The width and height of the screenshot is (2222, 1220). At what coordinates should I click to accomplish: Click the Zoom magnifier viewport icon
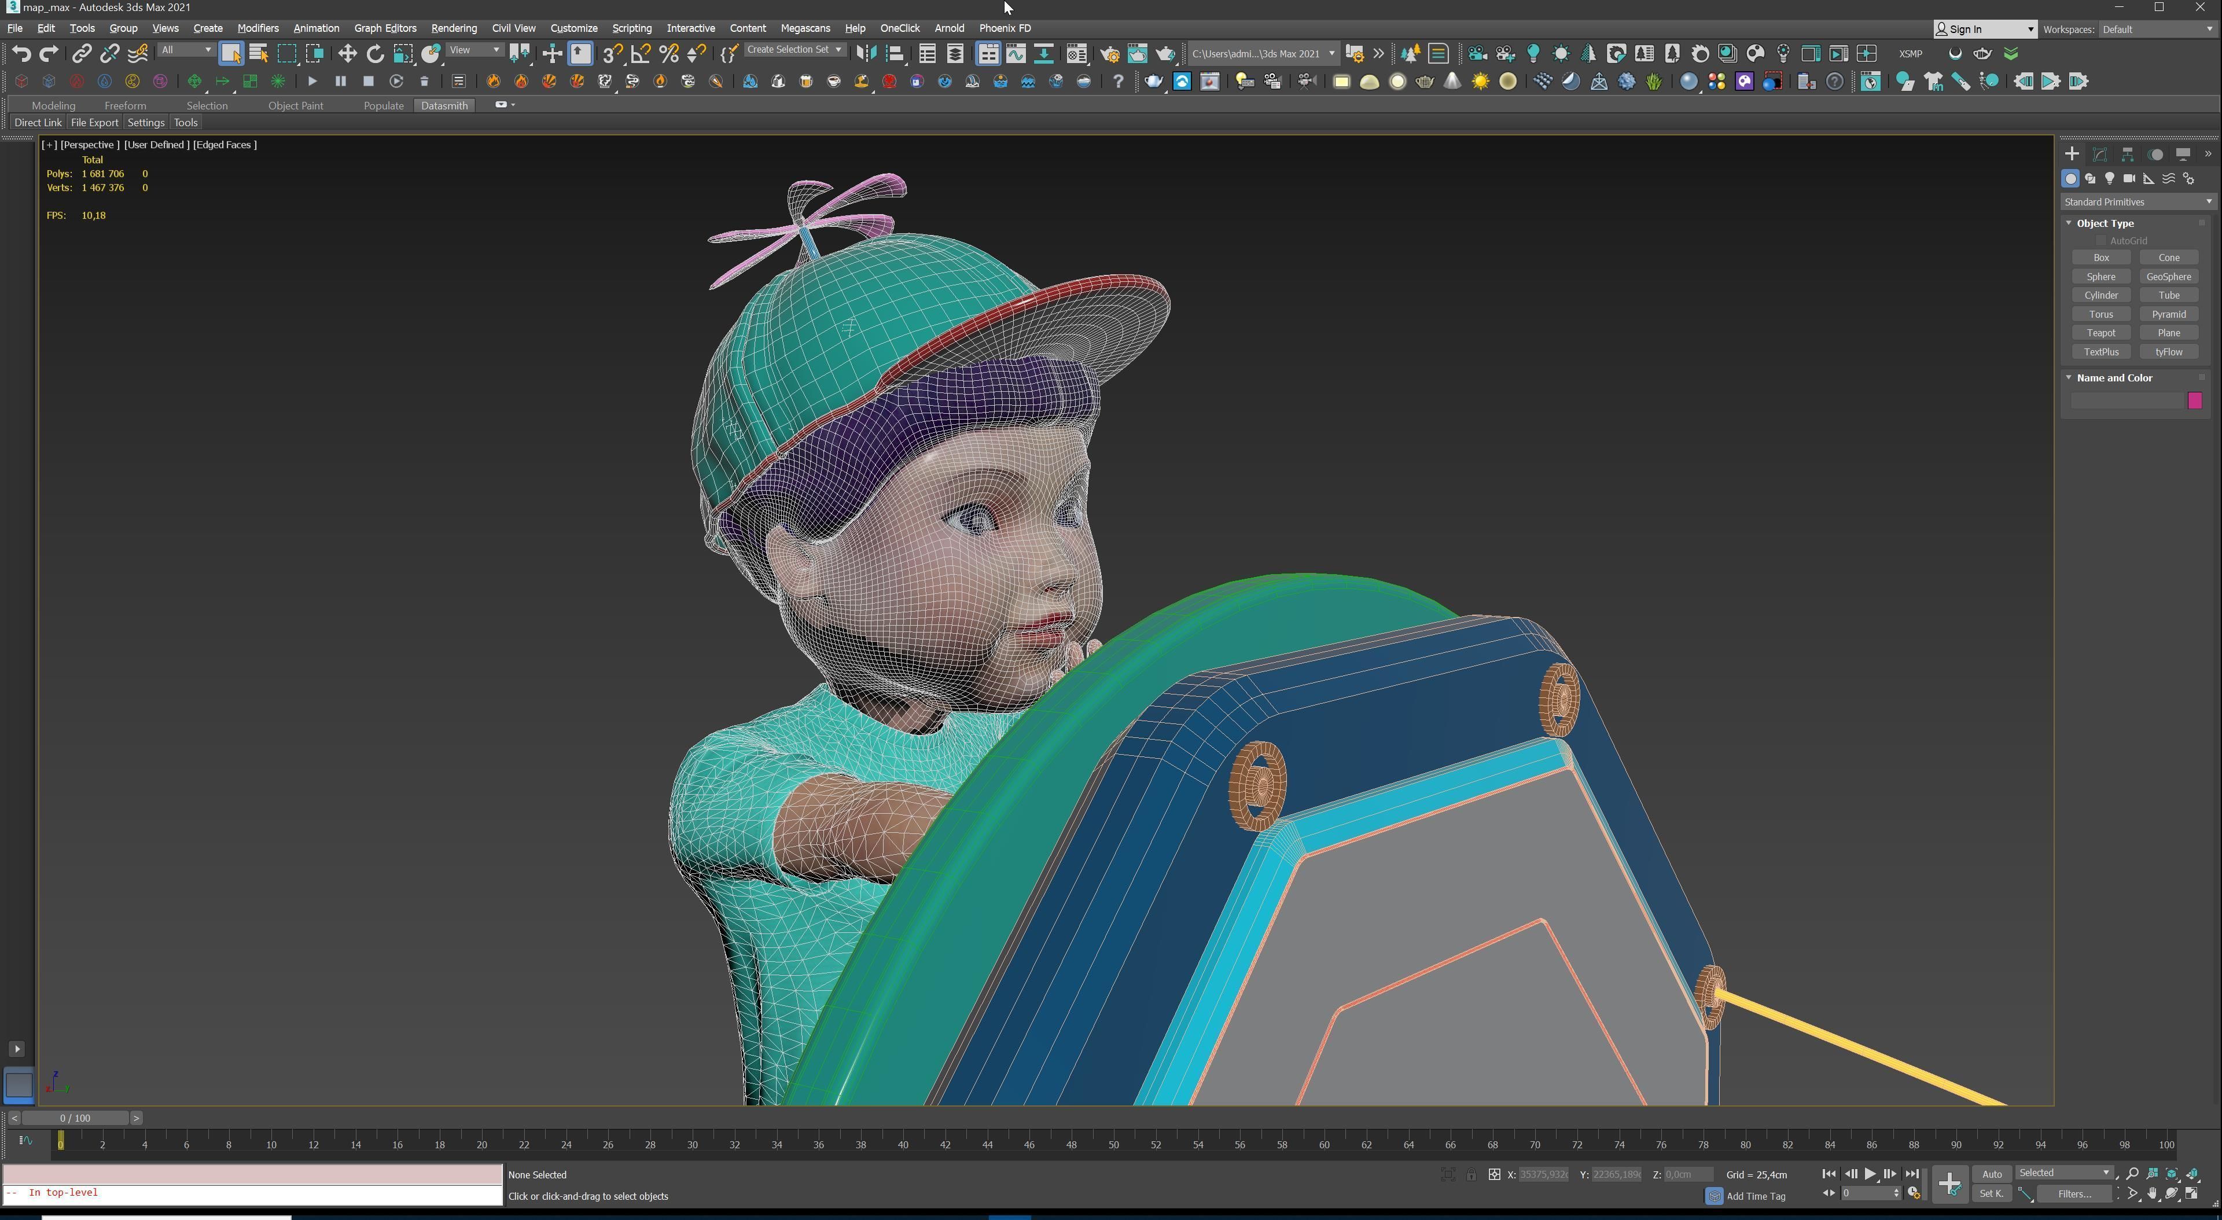click(x=2132, y=1173)
